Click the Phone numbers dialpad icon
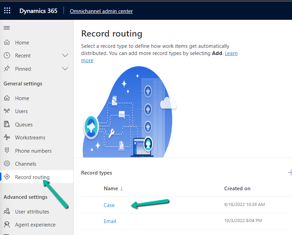 coord(7,151)
